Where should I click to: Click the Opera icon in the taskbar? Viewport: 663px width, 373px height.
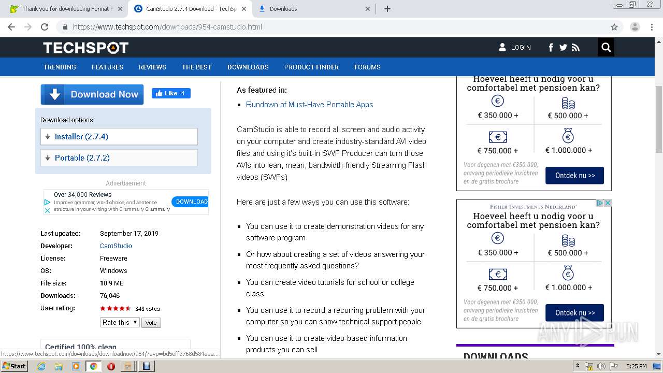(x=111, y=366)
